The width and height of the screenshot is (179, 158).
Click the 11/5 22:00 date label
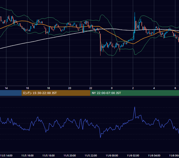pos(91,155)
